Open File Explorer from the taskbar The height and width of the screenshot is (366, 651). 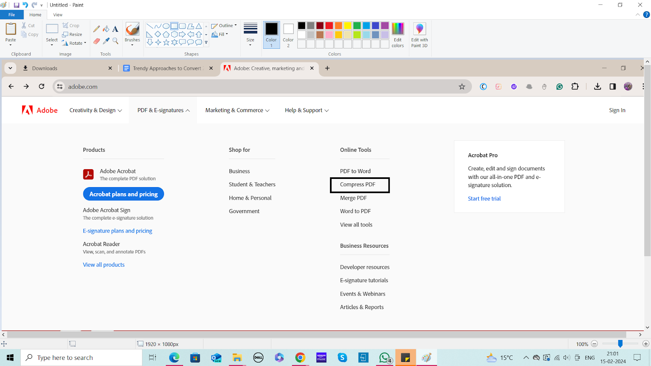click(x=237, y=357)
